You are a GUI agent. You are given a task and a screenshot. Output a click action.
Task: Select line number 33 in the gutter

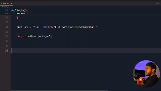coord(7,22)
